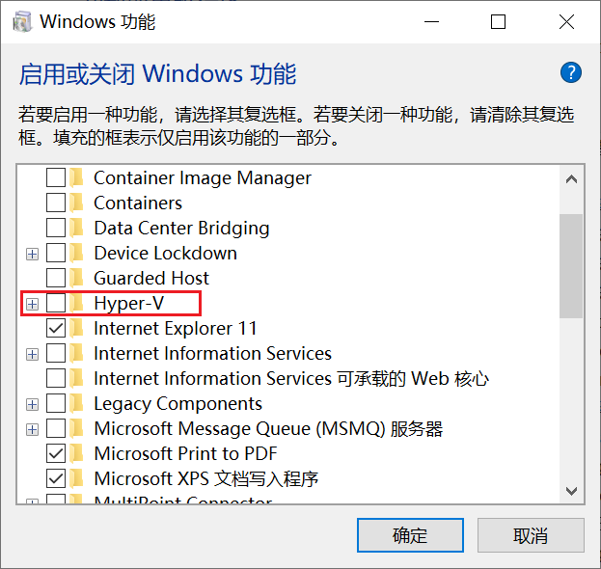Enable the Hyper-V checkbox
This screenshot has width=601, height=569.
pyautogui.click(x=56, y=304)
